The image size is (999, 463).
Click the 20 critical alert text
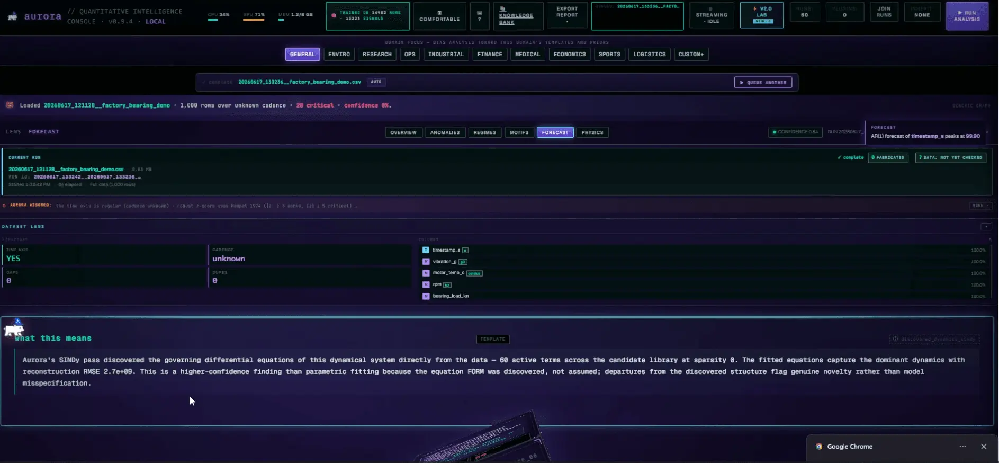tap(315, 105)
